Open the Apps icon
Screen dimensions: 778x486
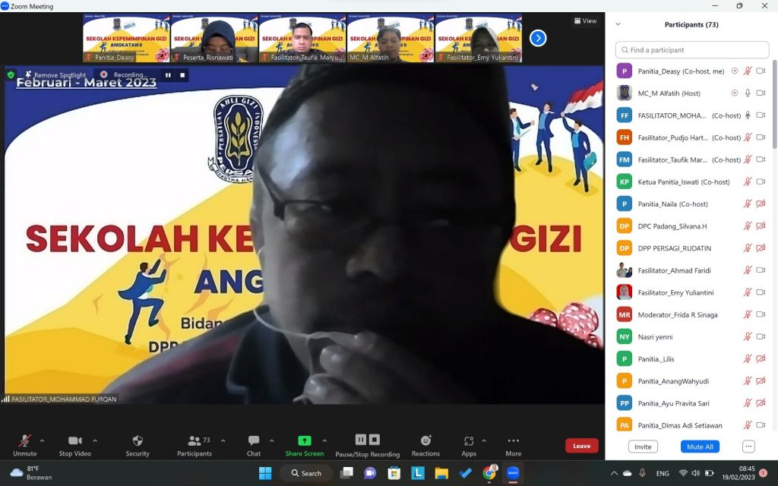[x=469, y=441]
